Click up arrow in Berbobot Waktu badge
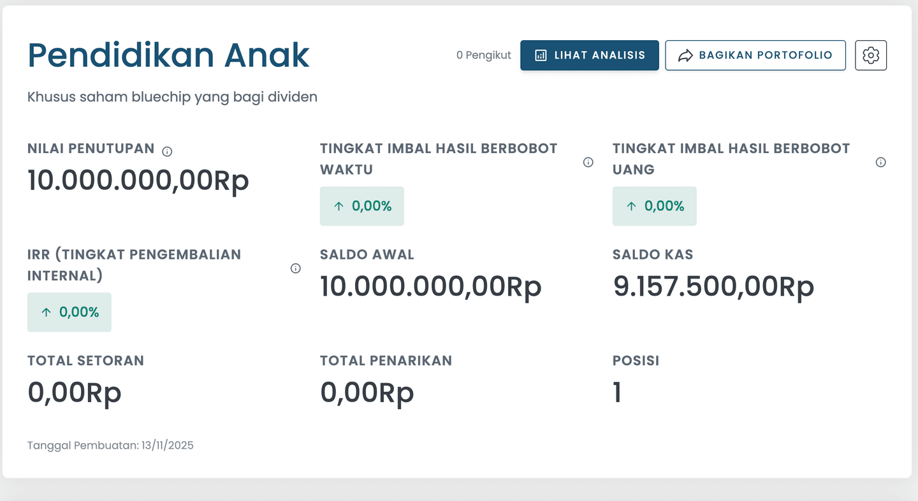 click(339, 206)
